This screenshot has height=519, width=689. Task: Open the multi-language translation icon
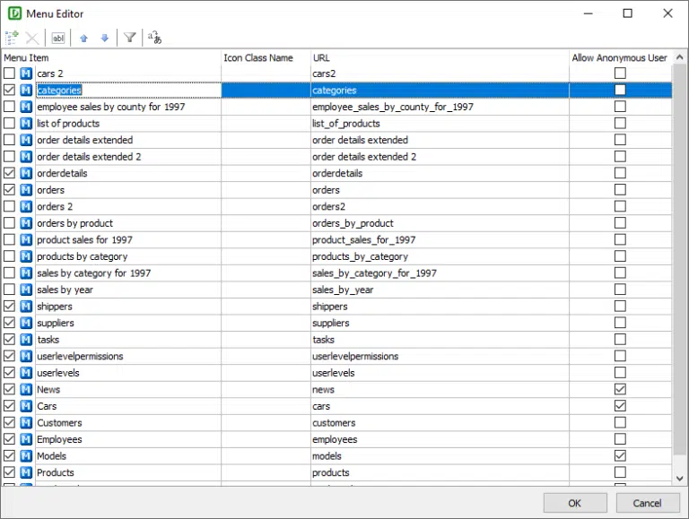[154, 38]
